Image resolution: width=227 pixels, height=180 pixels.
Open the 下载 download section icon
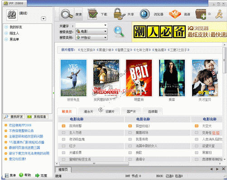click(93, 14)
